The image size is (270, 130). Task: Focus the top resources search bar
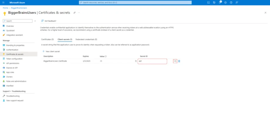135,3
